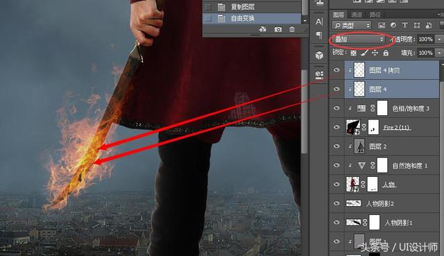Click mask link icon on 人物阴影1
444x256 pixels.
point(365,222)
